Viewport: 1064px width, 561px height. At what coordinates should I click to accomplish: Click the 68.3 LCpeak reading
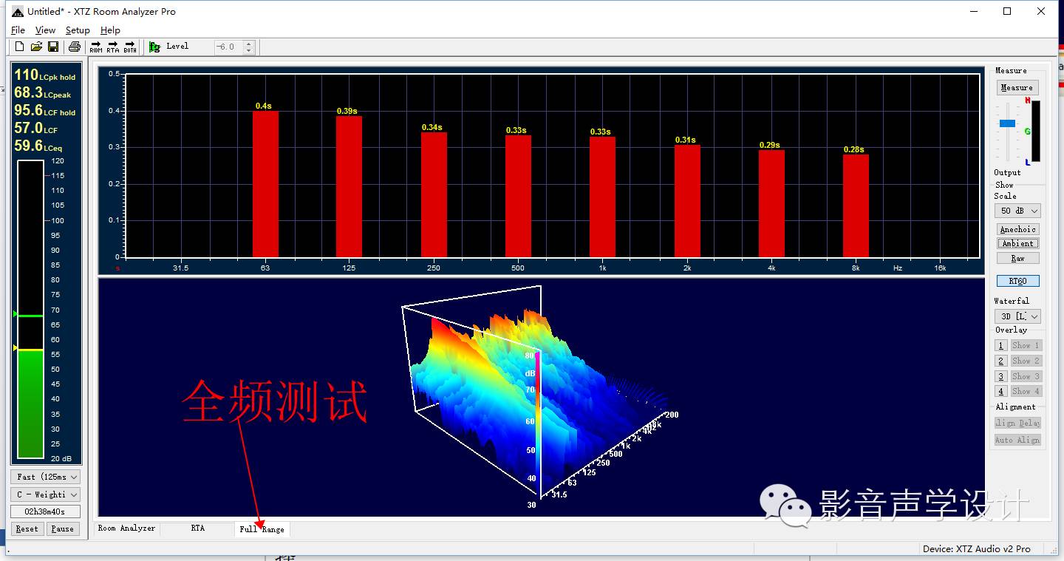(43, 93)
